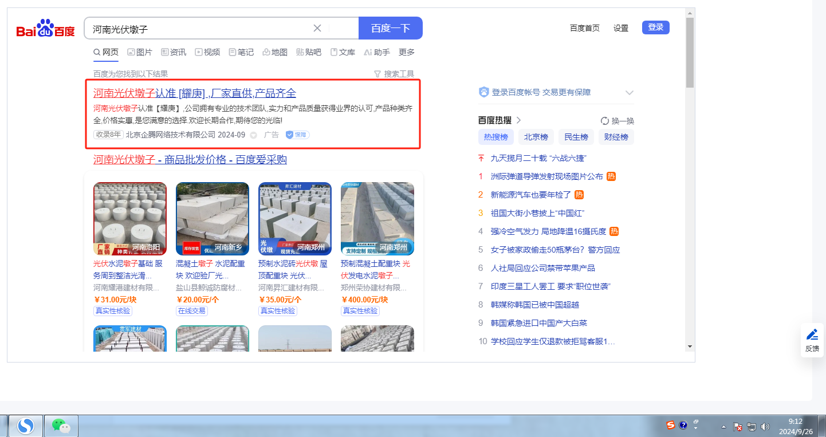Image resolution: width=826 pixels, height=437 pixels.
Task: Switch to the 地图 tab
Action: [x=275, y=52]
